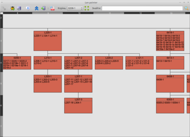The image size is (190, 137).
Task: Select the L207-1 node header
Action: pyautogui.click(x=78, y=76)
